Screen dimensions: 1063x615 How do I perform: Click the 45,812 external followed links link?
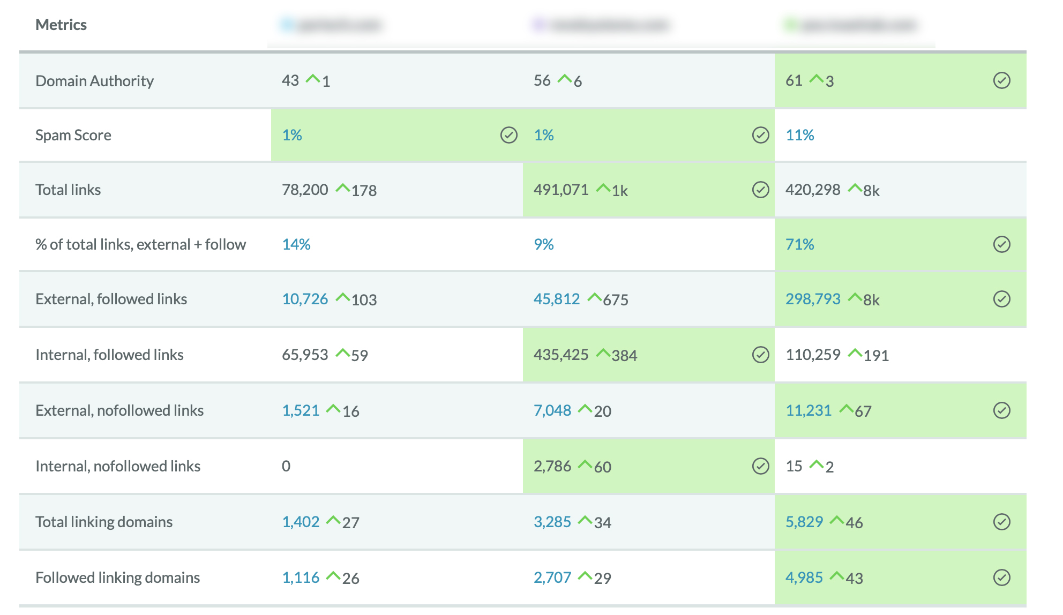(x=556, y=299)
